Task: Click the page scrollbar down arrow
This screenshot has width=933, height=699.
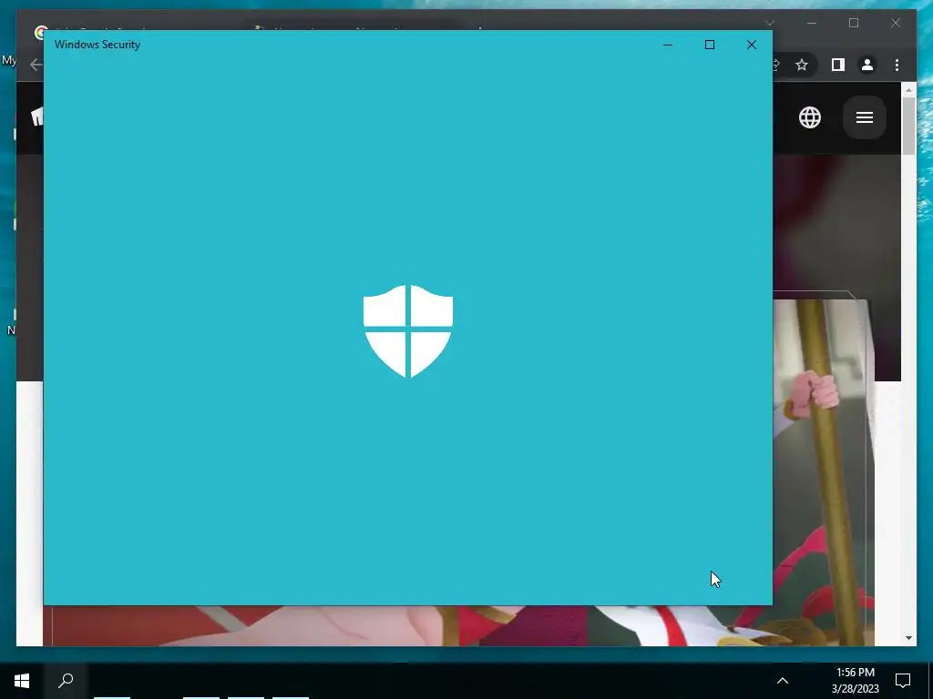Action: pyautogui.click(x=908, y=638)
